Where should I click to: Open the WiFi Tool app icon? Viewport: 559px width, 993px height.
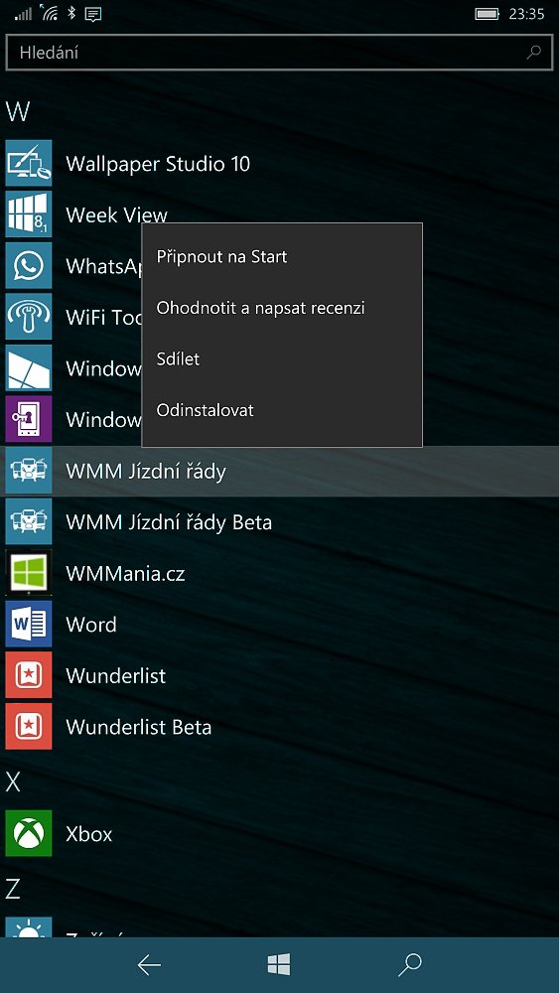(x=29, y=317)
